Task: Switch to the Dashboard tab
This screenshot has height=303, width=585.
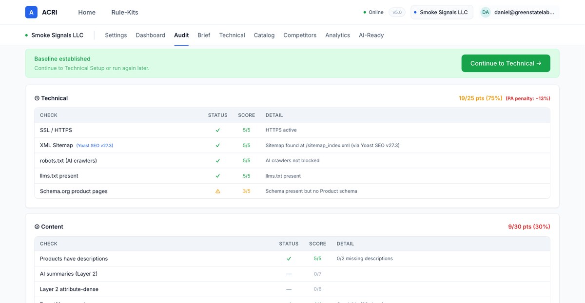Action: pyautogui.click(x=151, y=35)
